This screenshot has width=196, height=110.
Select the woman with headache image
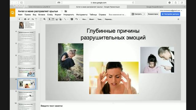click(x=114, y=78)
